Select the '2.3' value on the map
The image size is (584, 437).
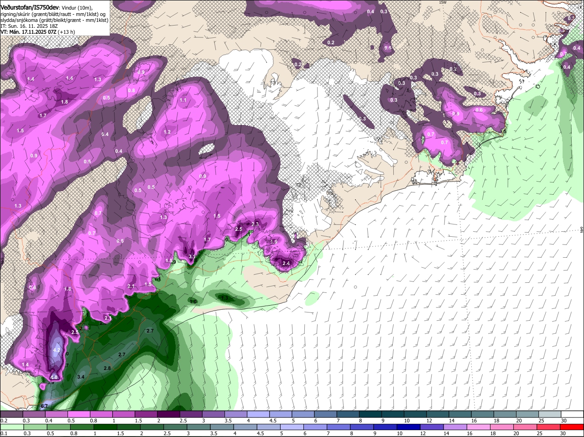coord(255,224)
